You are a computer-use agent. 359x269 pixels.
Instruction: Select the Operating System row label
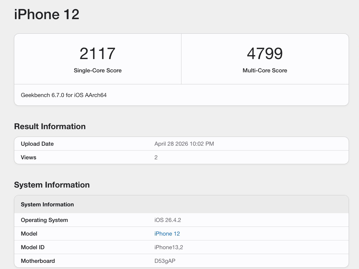click(44, 220)
